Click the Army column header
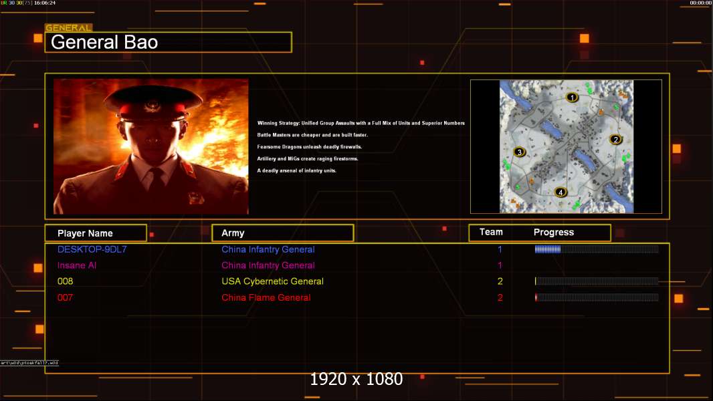Screen dimensions: 713x401 [283, 233]
